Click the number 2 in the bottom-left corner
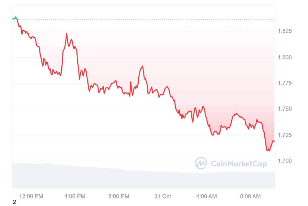 [x=14, y=202]
